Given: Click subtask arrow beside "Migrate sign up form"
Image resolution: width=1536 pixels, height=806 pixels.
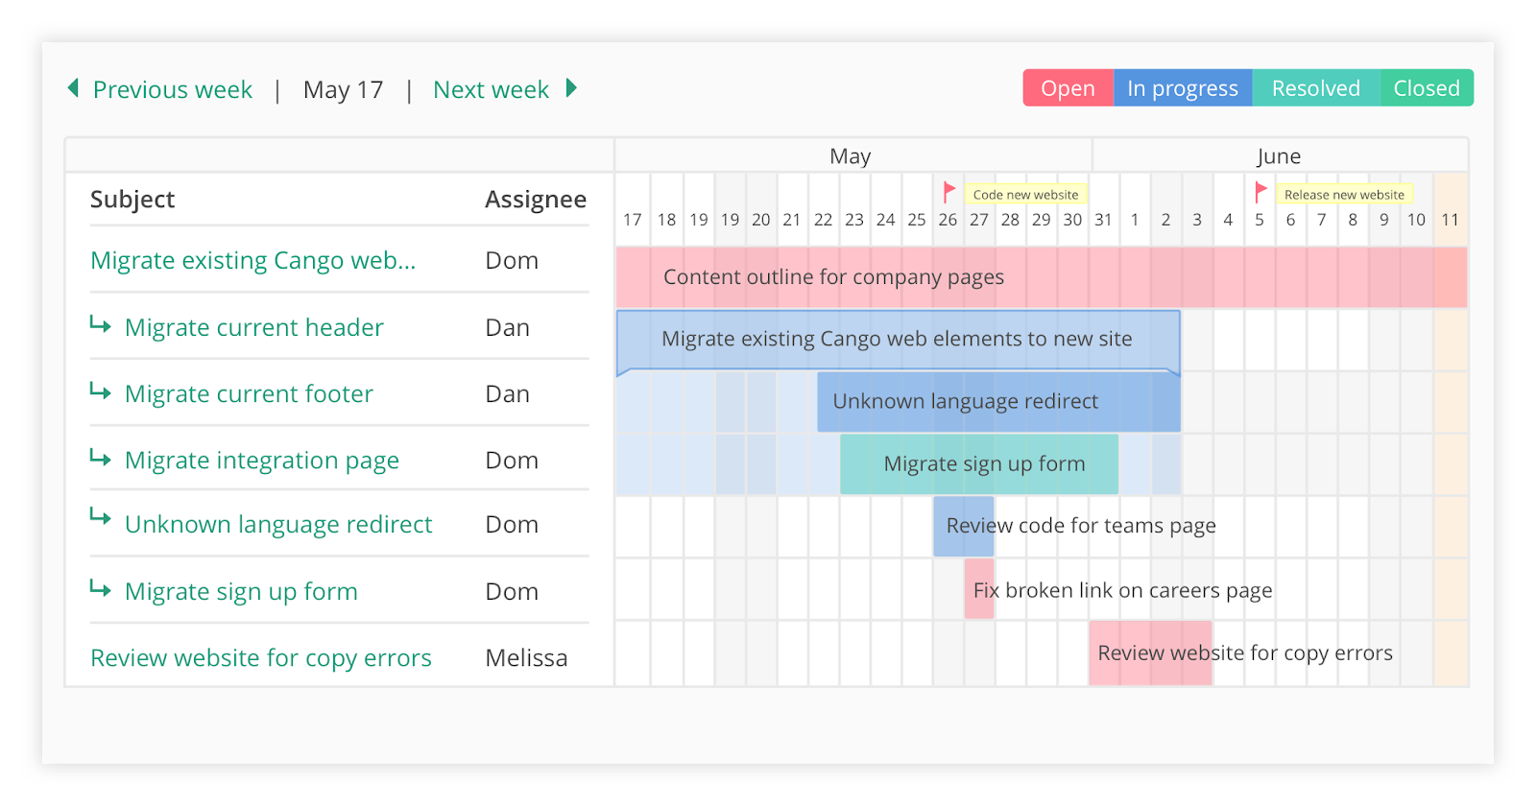Looking at the screenshot, I should pos(102,589).
